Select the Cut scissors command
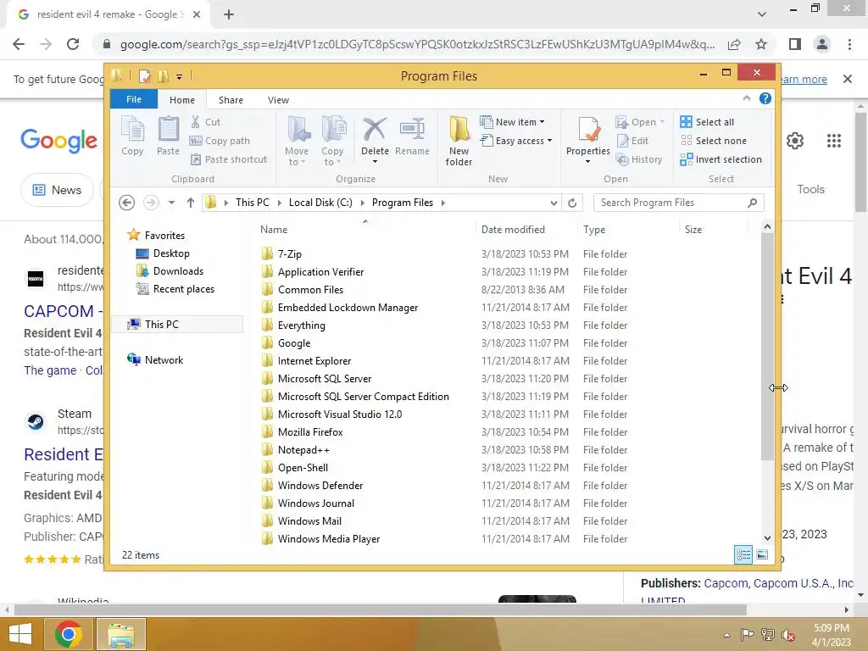The width and height of the screenshot is (868, 651). coord(205,122)
